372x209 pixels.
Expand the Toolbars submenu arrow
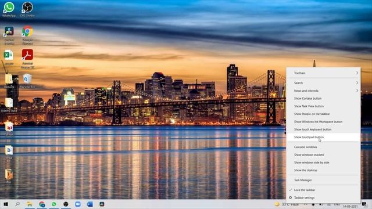click(357, 73)
